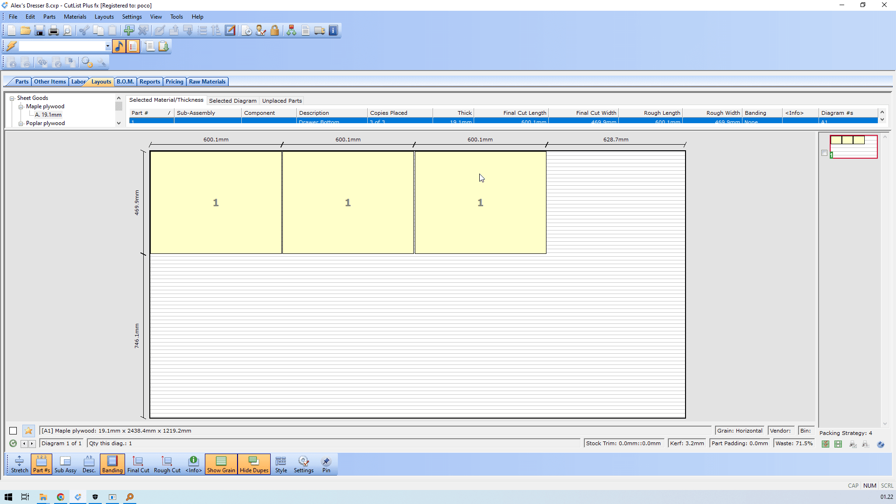Viewport: 896px width, 504px height.
Task: Click the delivery truck icon in toolbar
Action: pyautogui.click(x=319, y=31)
